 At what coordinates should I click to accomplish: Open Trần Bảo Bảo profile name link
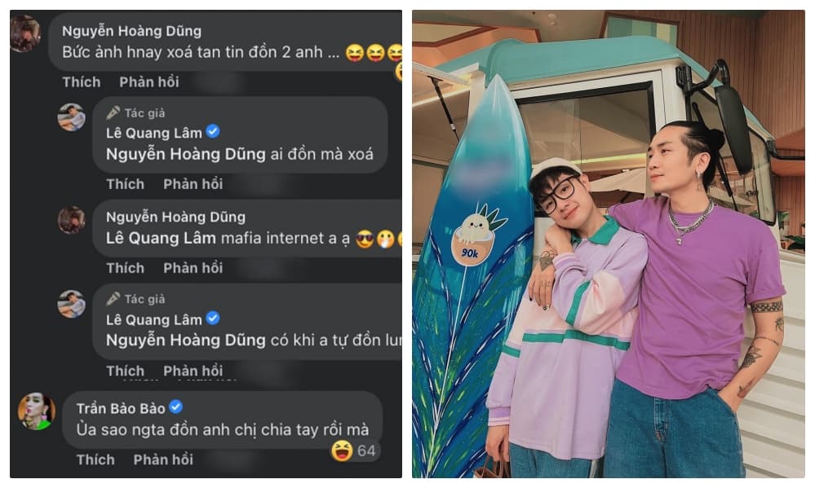121,409
